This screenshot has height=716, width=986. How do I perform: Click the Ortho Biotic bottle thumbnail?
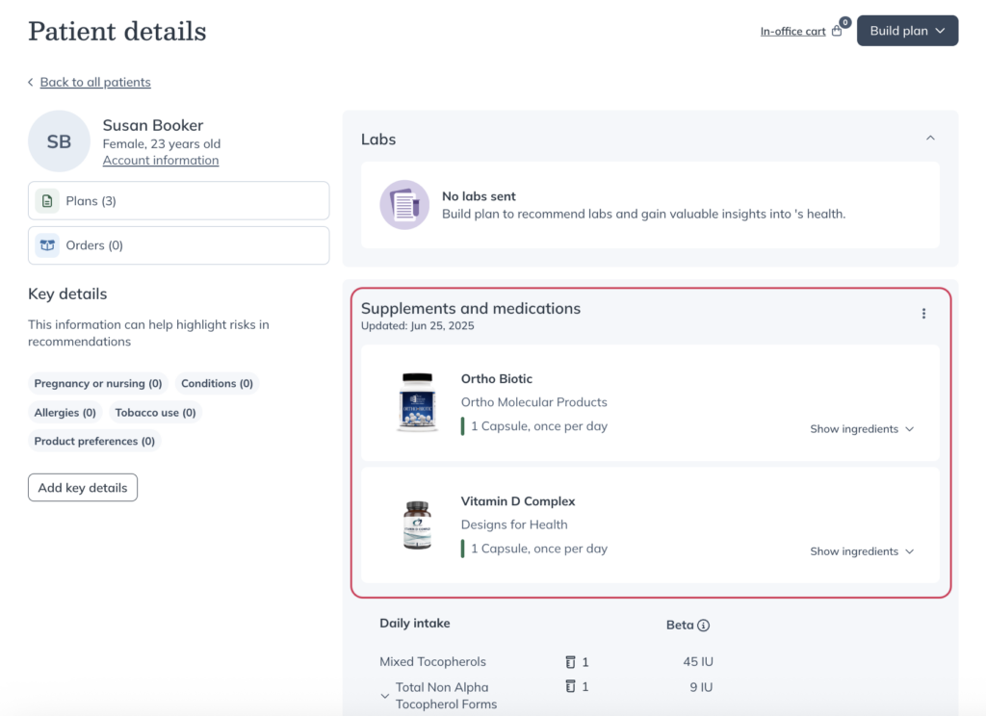(417, 402)
